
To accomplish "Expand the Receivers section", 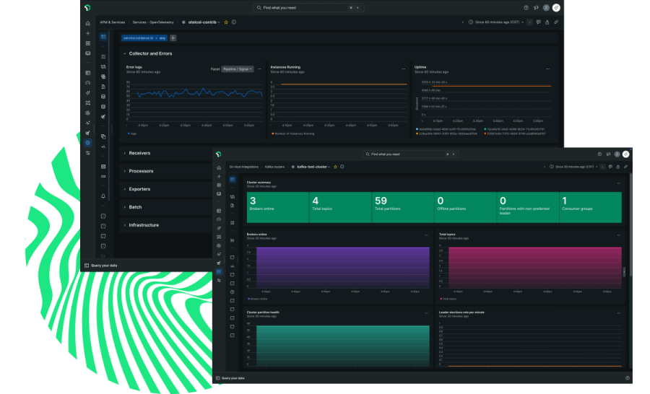I will (139, 153).
